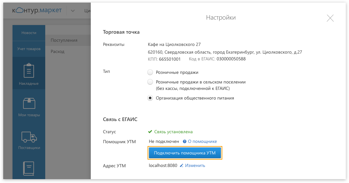Click the book icon at sidebar bottom
Screen dimensions: 349x183
29,169
